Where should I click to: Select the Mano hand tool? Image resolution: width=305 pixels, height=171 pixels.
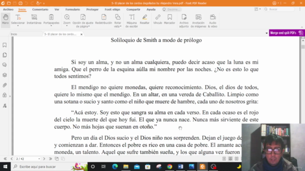5,19
